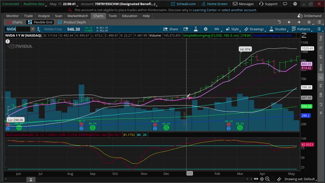Click the symbol link chain icon
325x183 pixels.
[x=38, y=29]
